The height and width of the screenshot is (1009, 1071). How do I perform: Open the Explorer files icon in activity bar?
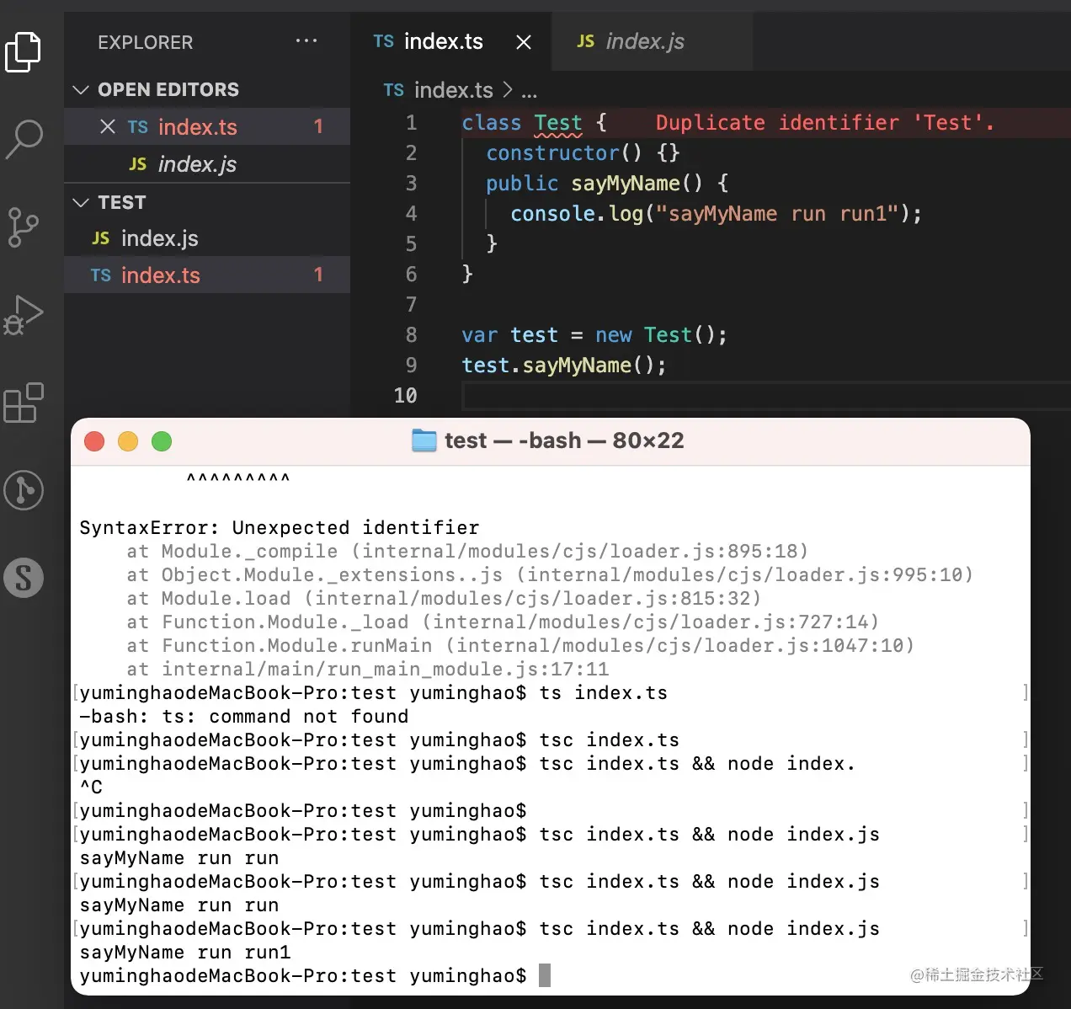[24, 51]
